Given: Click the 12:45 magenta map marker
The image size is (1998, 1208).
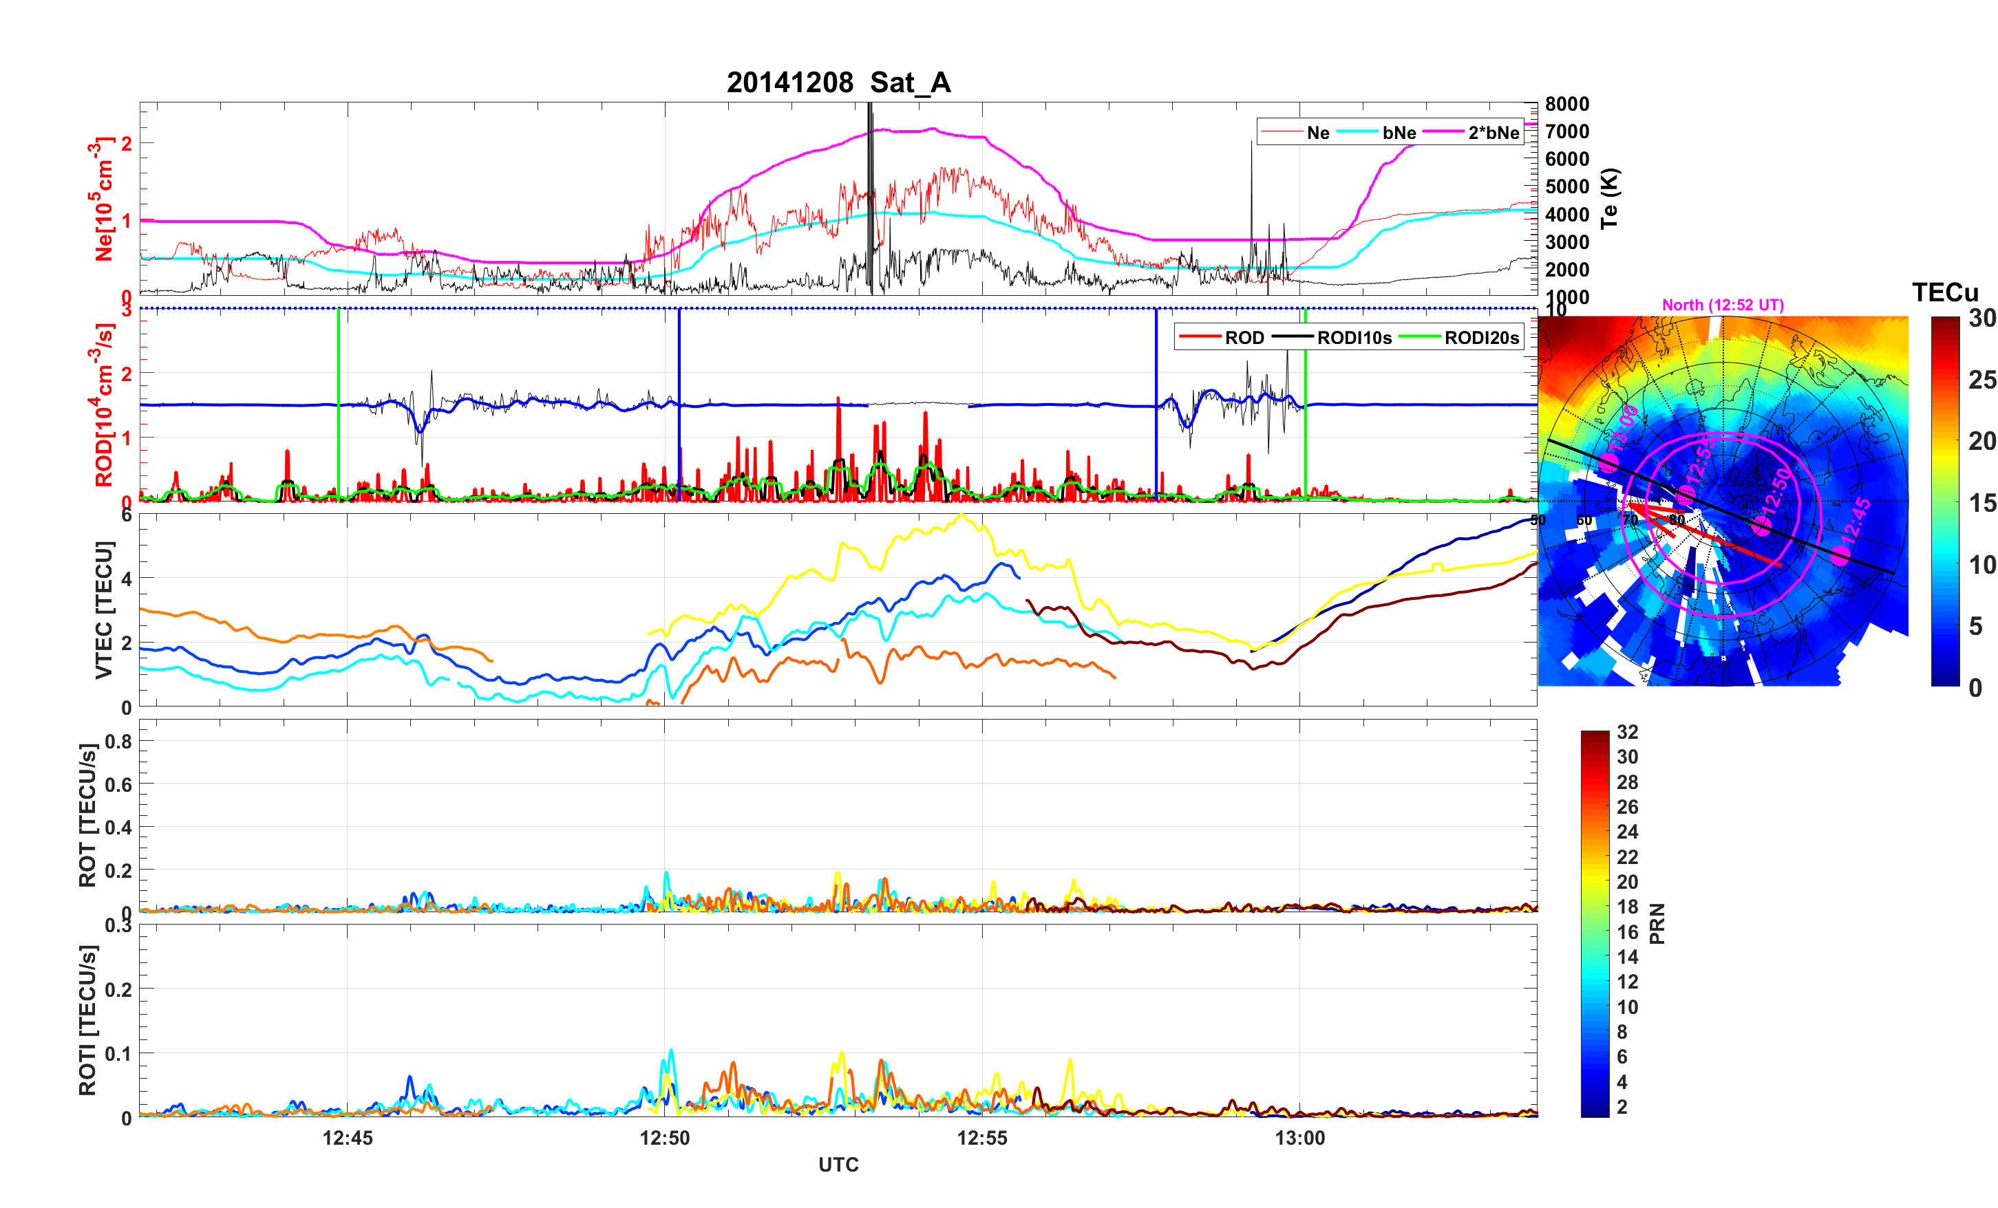Looking at the screenshot, I should tap(1840, 554).
